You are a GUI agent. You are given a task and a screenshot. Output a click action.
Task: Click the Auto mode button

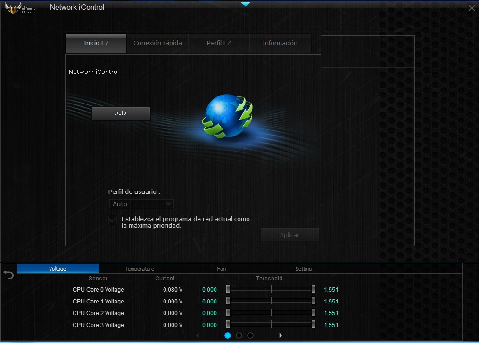pos(121,113)
